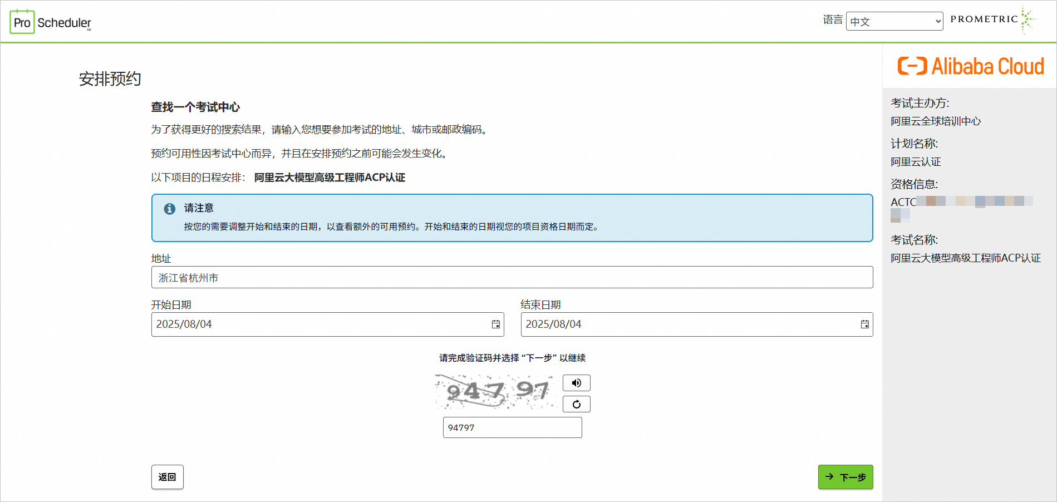
Task: Click the 开始日期 date field
Action: coord(327,324)
